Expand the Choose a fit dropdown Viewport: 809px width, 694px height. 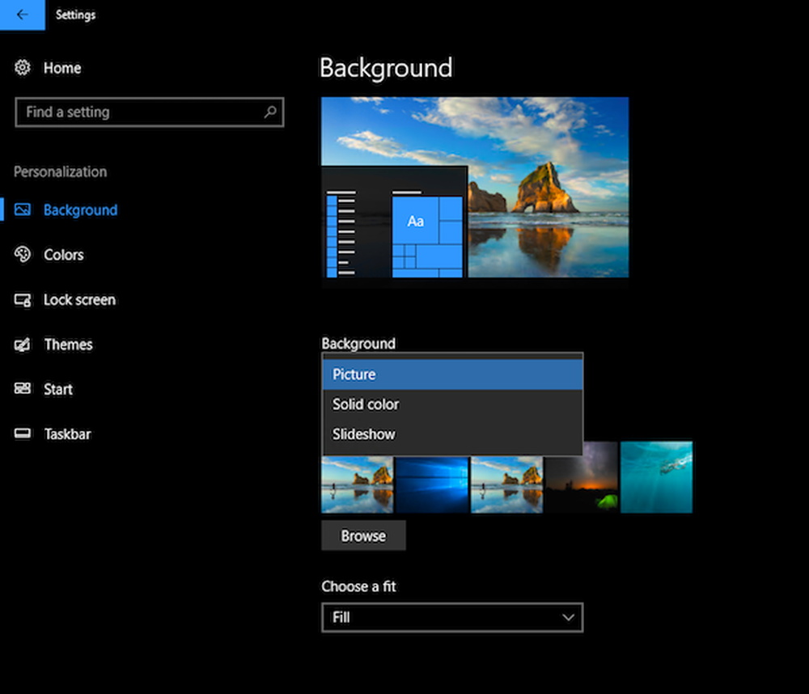[x=451, y=617]
